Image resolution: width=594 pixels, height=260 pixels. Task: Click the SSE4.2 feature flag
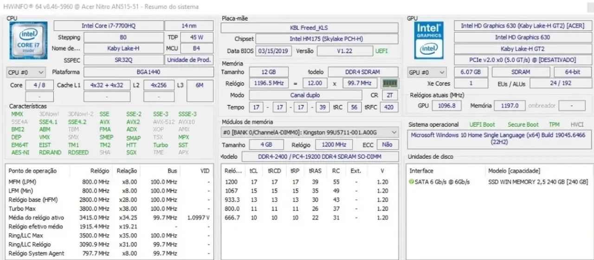77,122
